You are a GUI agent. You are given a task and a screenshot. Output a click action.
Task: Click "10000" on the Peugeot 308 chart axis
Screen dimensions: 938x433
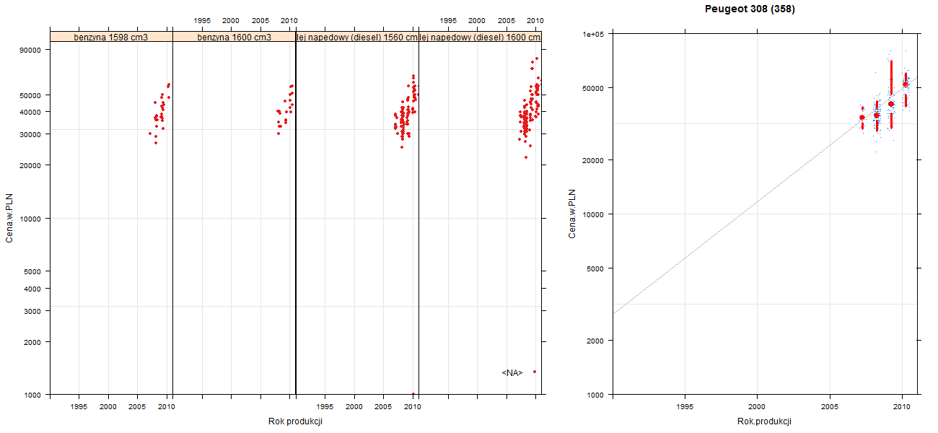tap(594, 214)
